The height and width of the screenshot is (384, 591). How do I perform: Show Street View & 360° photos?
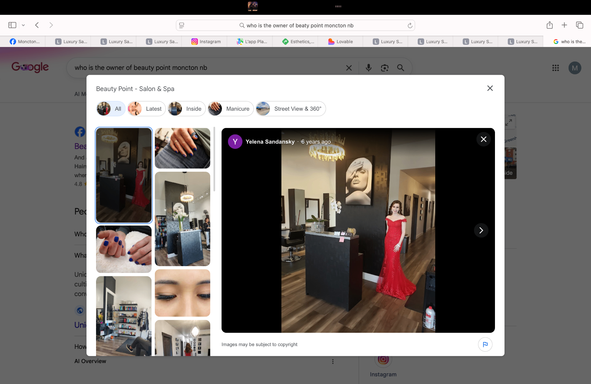pos(291,109)
